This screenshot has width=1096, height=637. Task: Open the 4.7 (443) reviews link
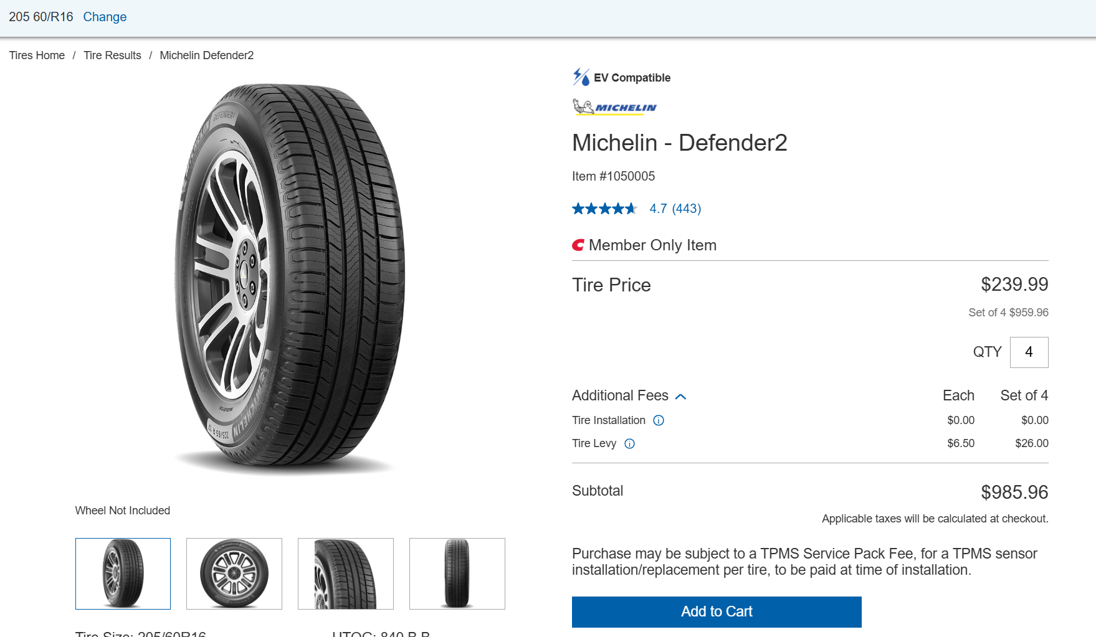point(675,209)
